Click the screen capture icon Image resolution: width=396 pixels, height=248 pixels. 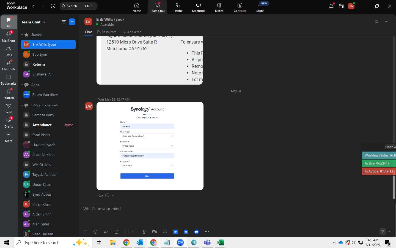[x=127, y=232]
